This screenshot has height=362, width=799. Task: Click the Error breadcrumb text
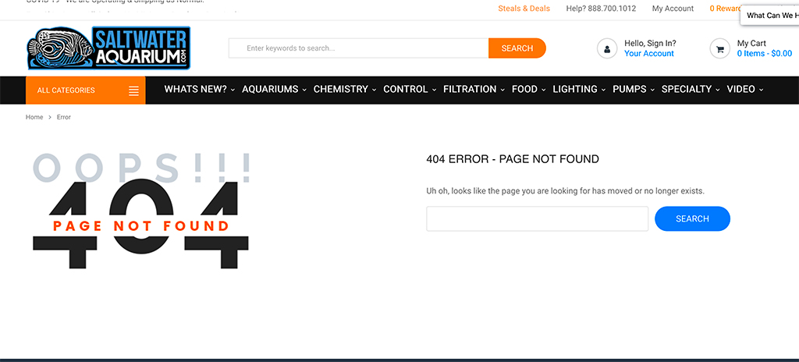pos(64,117)
